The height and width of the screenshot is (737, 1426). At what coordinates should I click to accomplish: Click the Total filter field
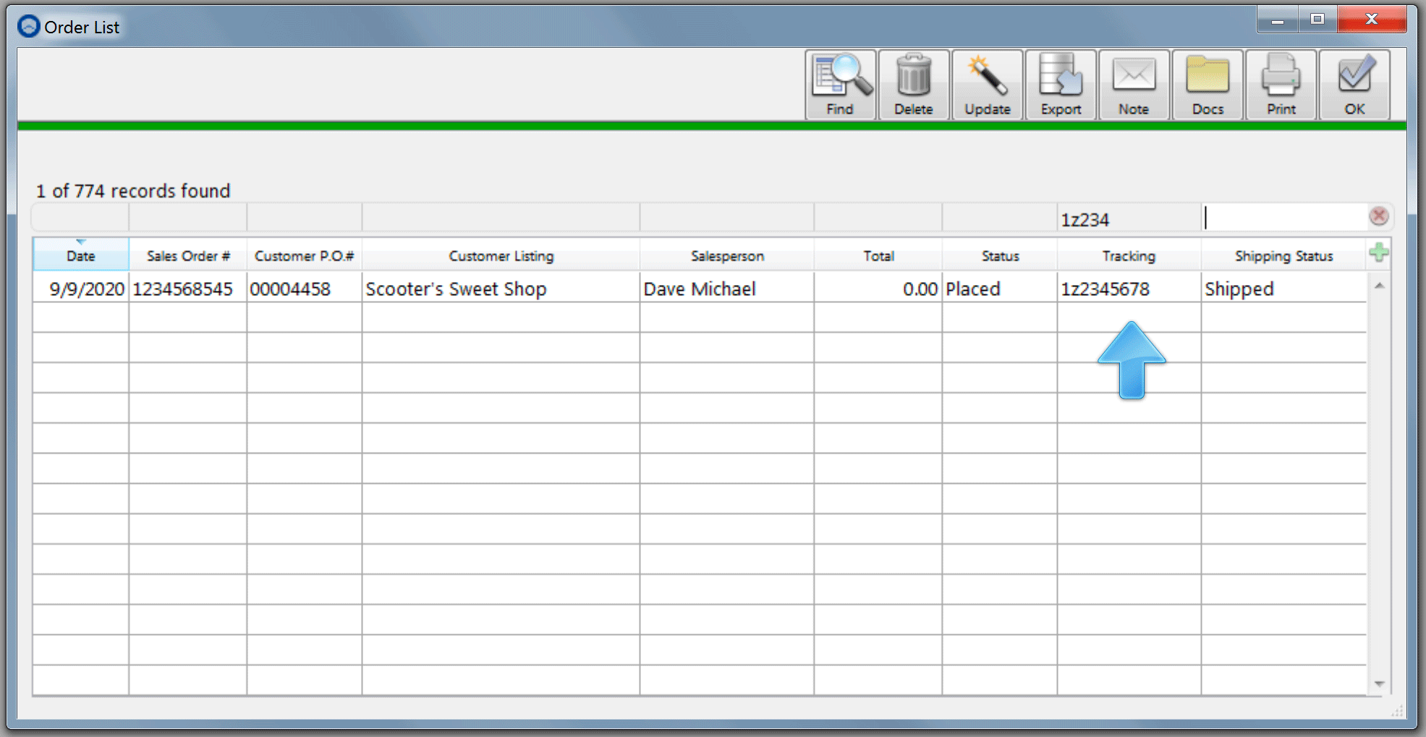[878, 218]
